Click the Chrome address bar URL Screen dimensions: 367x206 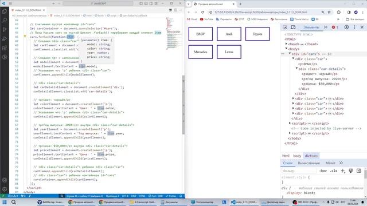261,12
